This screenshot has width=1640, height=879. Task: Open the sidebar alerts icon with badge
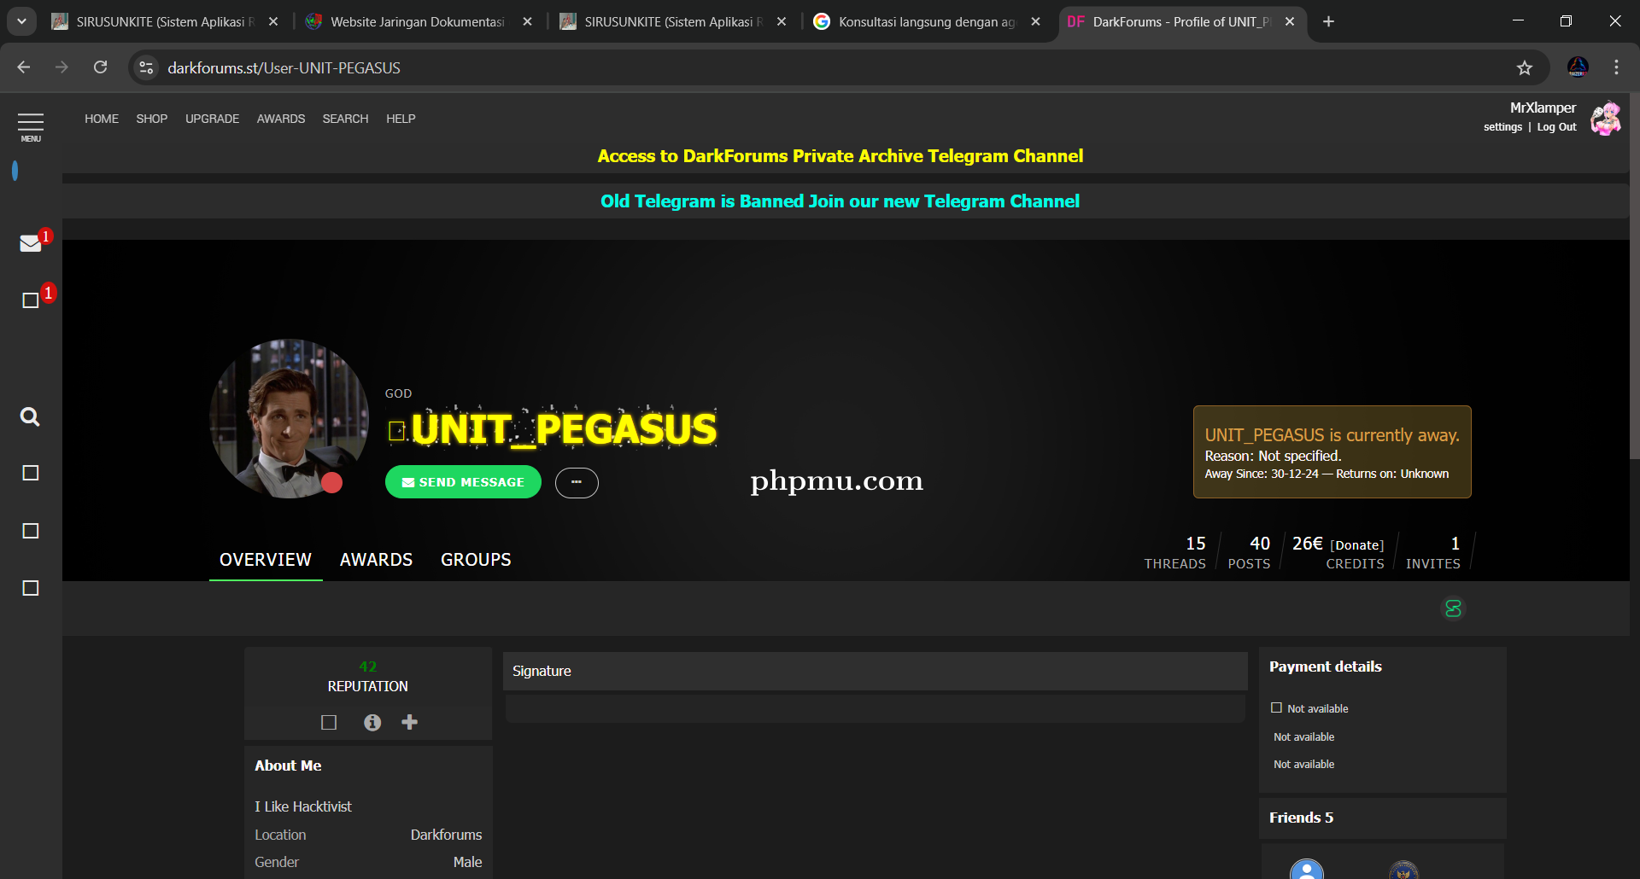point(31,300)
